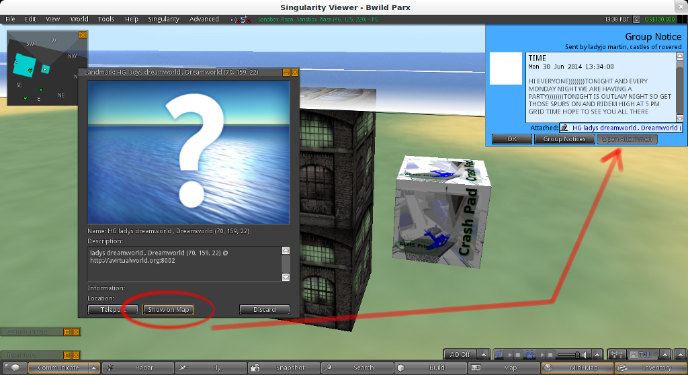Screen dimensions: 688x375
Task: Click the attached HG ladys dreamworld landmark
Action: 621,128
